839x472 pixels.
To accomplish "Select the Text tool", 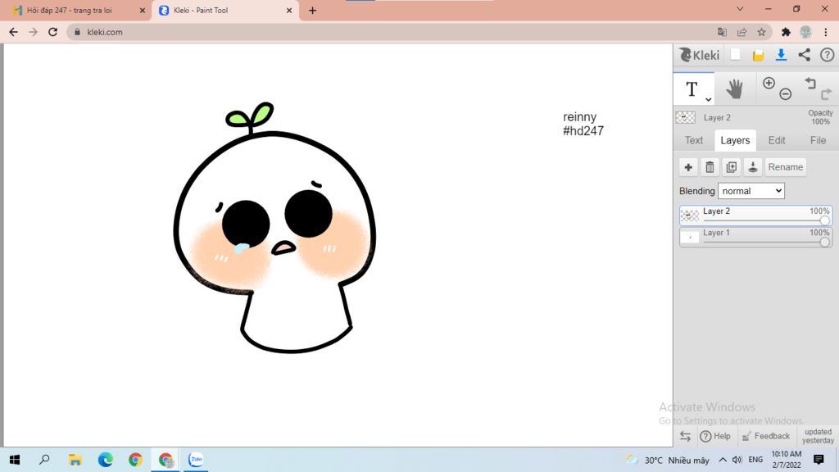I will [692, 88].
